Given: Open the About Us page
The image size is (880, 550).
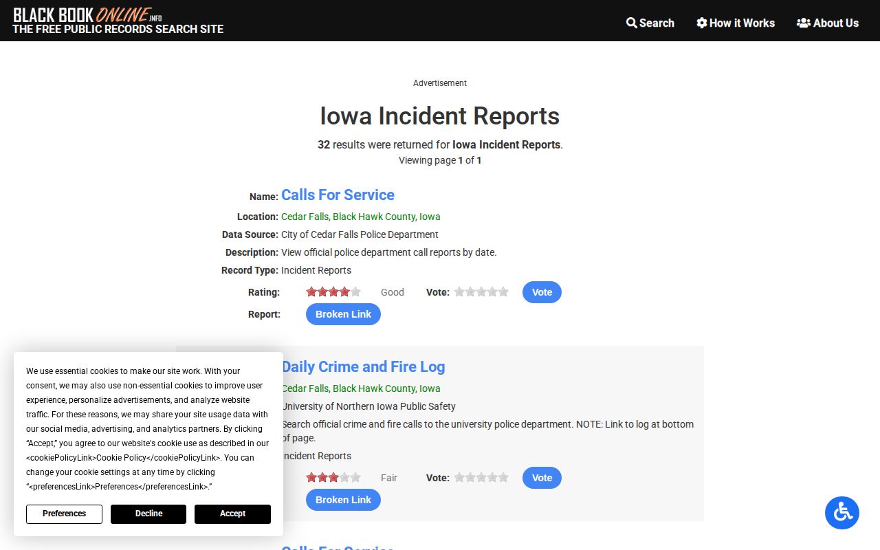Looking at the screenshot, I should click(x=828, y=23).
